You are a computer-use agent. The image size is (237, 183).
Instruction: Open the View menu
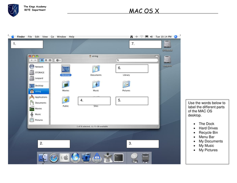coord(45,37)
